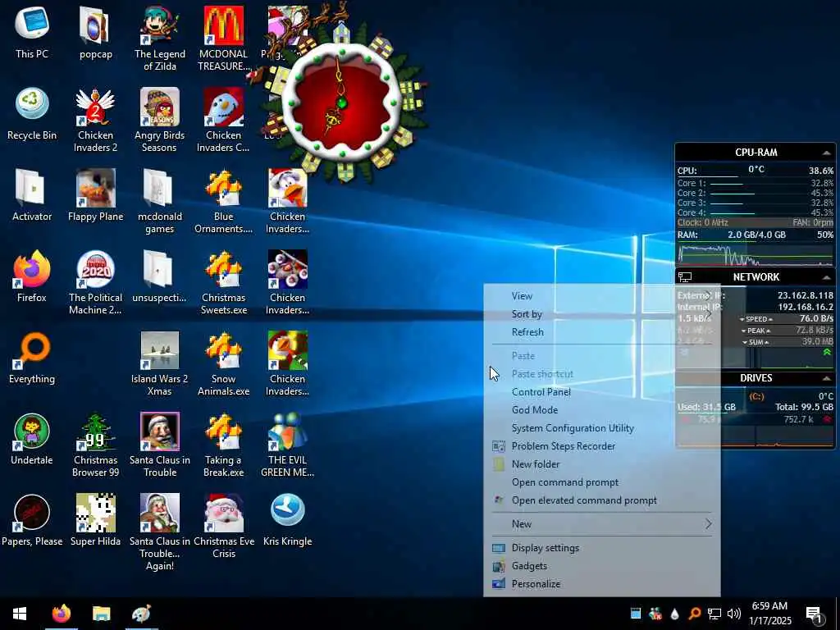The width and height of the screenshot is (840, 630).
Task: Click external IP 23.162.8.118 value
Action: pyautogui.click(x=806, y=295)
